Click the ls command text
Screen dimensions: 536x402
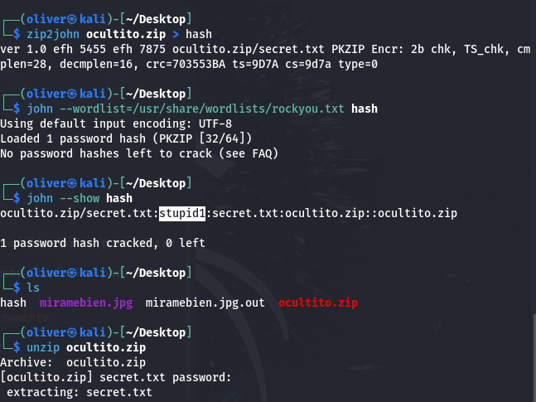[x=33, y=288]
